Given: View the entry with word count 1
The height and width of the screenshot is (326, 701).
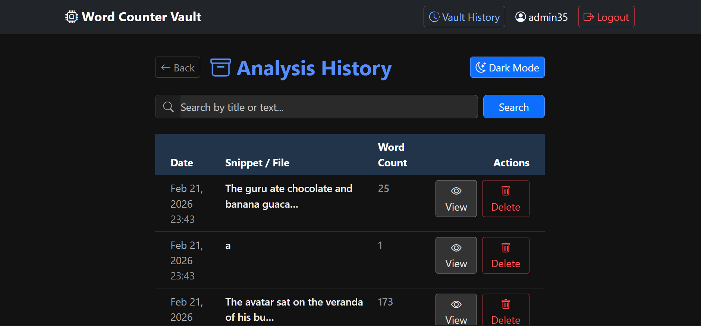Looking at the screenshot, I should coord(456,255).
